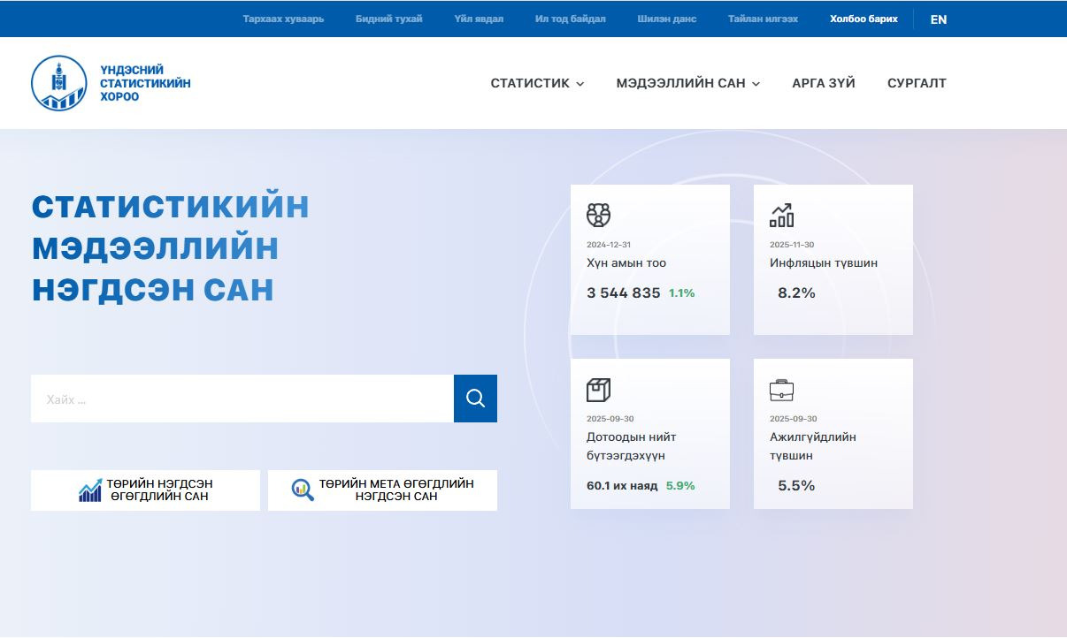
Task: Expand the СТАТИСТИК dropdown menu
Action: (x=537, y=83)
